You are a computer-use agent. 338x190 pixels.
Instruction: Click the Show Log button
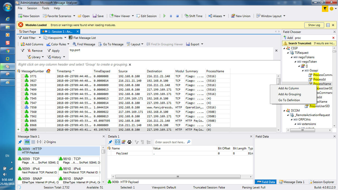coord(314,25)
